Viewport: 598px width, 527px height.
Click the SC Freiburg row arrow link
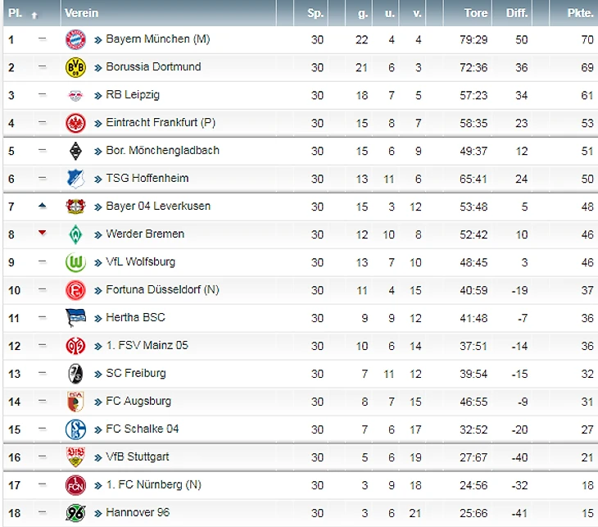pos(98,375)
